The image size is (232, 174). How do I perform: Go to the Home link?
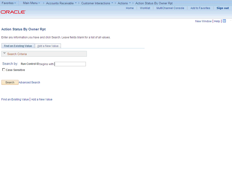(130, 8)
